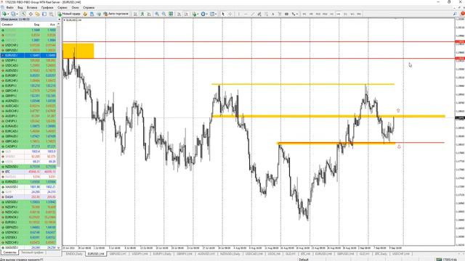The image size is (465, 261).
Task: Open the Strategy Tester icon
Action: pyautogui.click(x=51, y=14)
